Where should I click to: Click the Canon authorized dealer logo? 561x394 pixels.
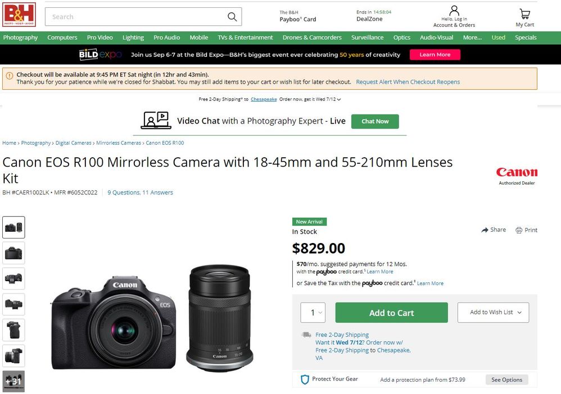[517, 172]
